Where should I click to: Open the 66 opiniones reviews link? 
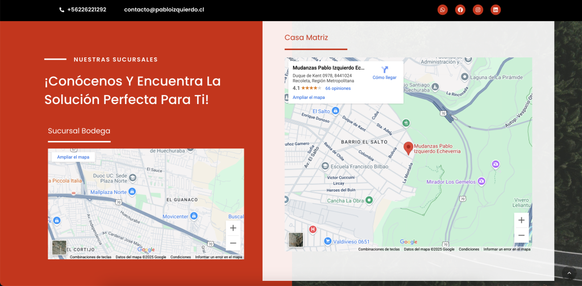tap(338, 88)
